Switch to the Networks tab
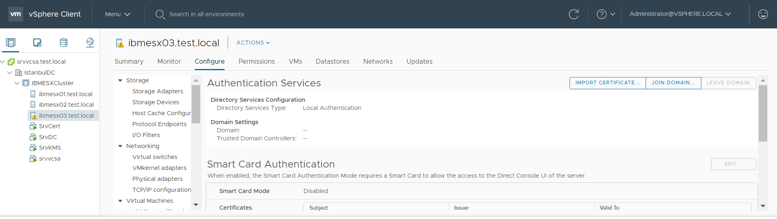Viewport: 777px width, 219px height. (x=378, y=61)
